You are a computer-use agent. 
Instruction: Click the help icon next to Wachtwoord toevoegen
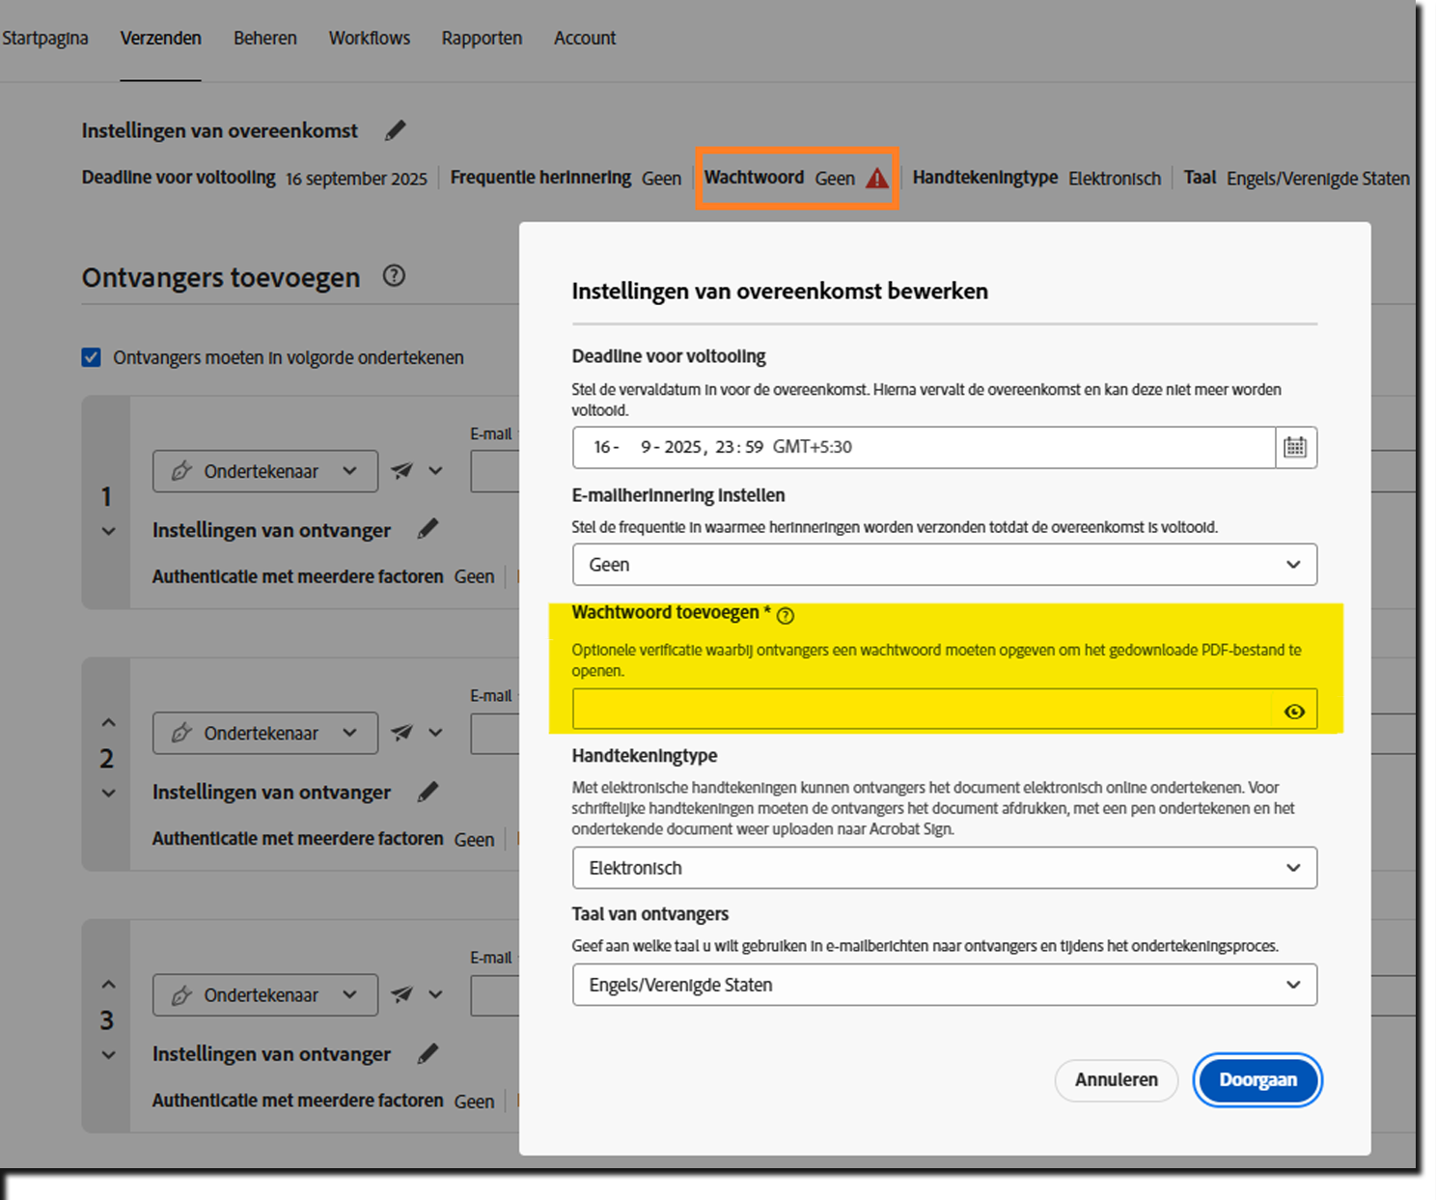point(787,615)
